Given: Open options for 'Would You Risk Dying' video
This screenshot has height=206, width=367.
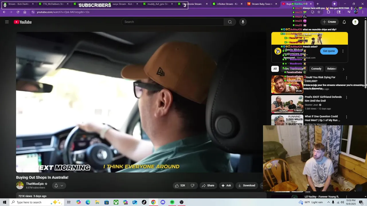Looking at the screenshot, I should point(346,78).
